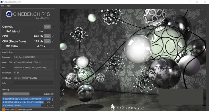
Task: Click the OS field
Action: [33, 68]
